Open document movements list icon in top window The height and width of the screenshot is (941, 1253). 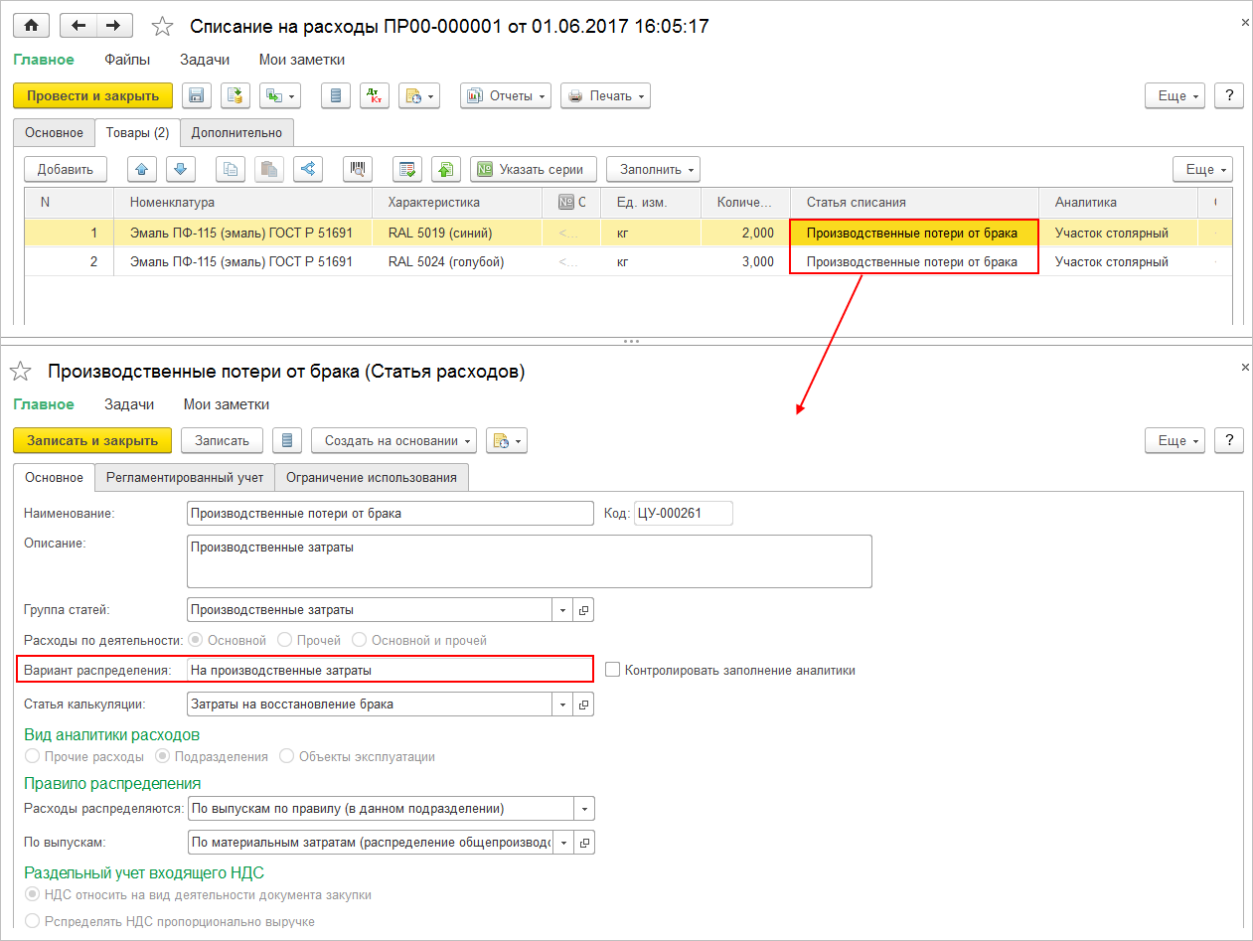click(335, 95)
